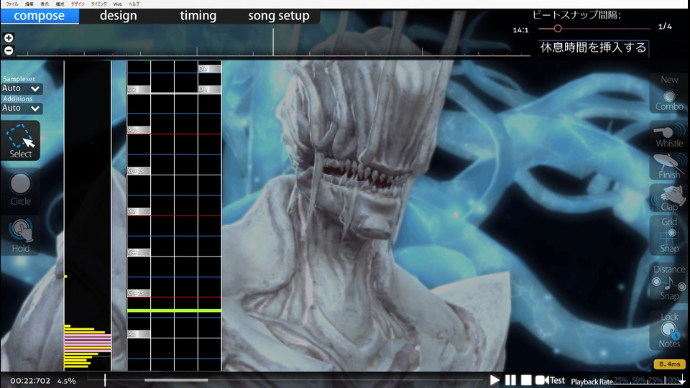Start Test mode
The height and width of the screenshot is (388, 690).
point(550,380)
